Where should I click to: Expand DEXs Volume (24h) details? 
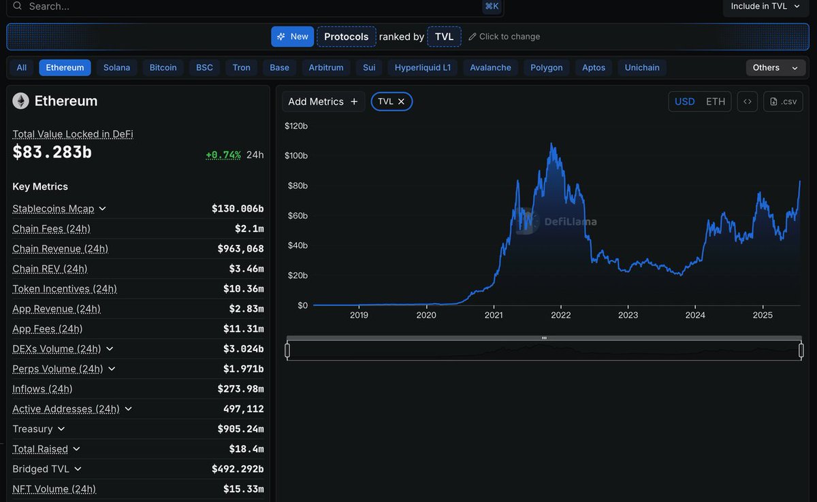coord(110,349)
